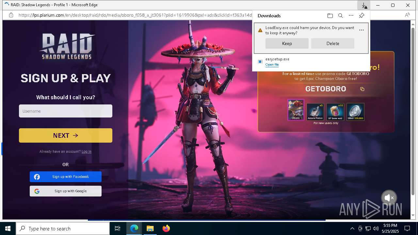Viewport: 418px width, 235px height.
Task: Click the GETOBORO promo code text
Action: [x=326, y=89]
